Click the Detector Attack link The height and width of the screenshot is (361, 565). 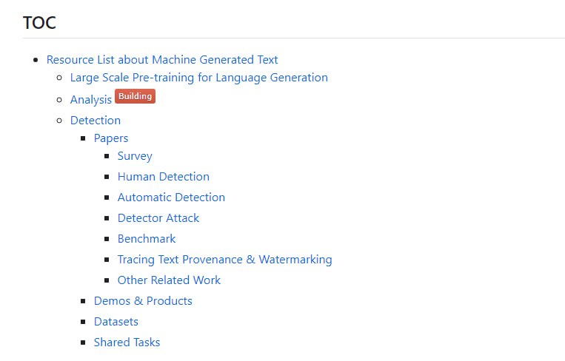(x=158, y=218)
